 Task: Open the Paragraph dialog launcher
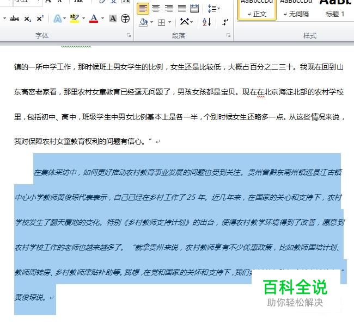click(x=229, y=35)
